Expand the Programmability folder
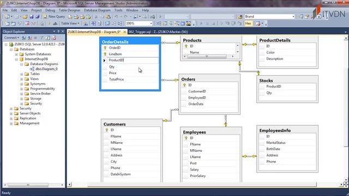This screenshot has height=196, width=349. (x=22, y=89)
